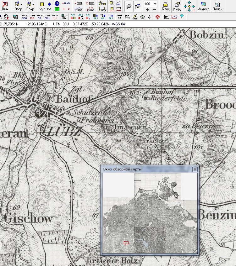The height and width of the screenshot is (266, 236).
Task: Open the 100 zoom percentage dropdown
Action: tap(155, 4)
